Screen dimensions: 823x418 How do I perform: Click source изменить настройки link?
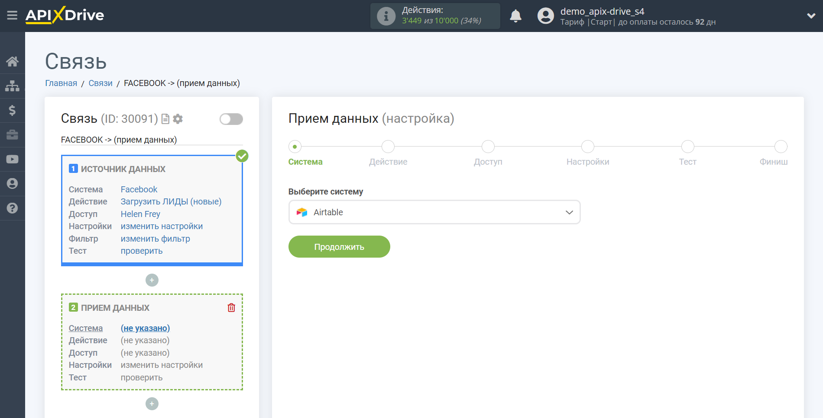pos(162,226)
